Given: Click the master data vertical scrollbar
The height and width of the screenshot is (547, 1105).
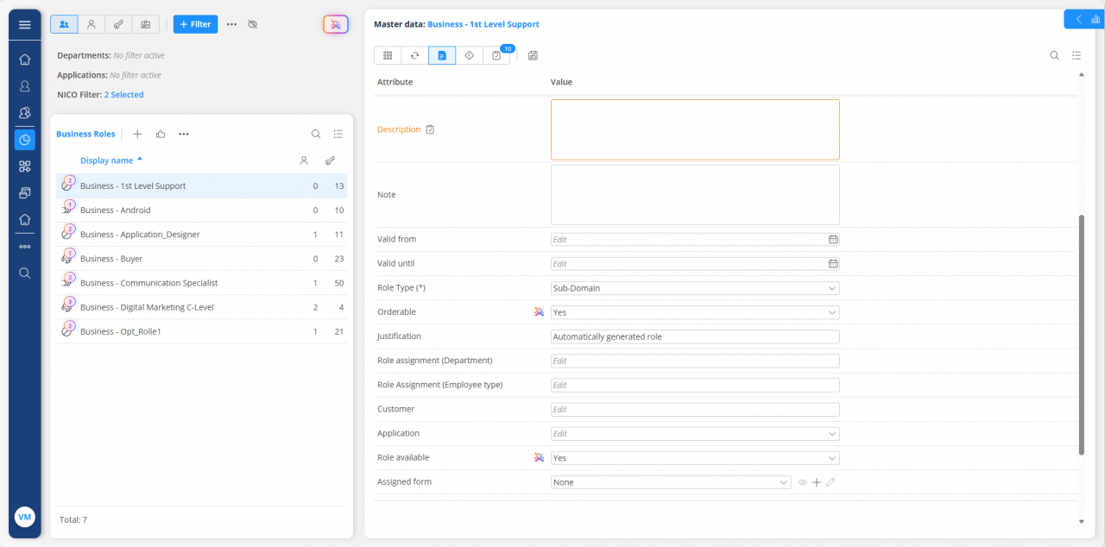Looking at the screenshot, I should tap(1082, 335).
